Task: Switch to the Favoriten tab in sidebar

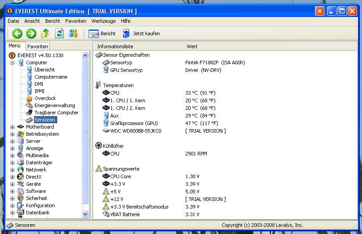Action: [38, 46]
